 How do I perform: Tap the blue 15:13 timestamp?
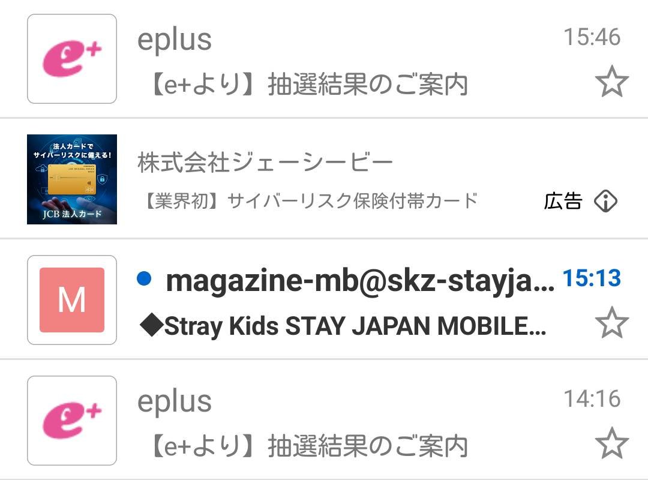click(x=592, y=278)
